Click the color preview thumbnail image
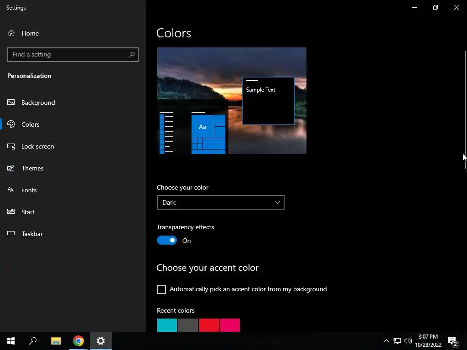This screenshot has width=467, height=350. tap(231, 101)
